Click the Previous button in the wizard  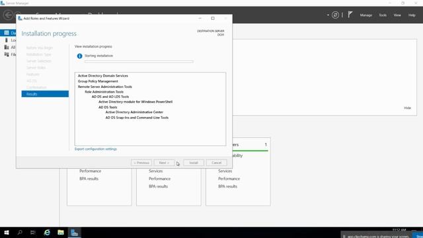pyautogui.click(x=141, y=163)
